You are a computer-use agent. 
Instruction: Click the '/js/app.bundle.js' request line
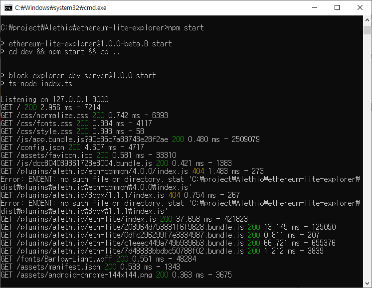coord(130,140)
